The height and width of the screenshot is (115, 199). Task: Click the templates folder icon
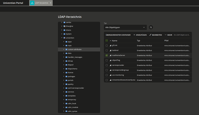(66, 96)
